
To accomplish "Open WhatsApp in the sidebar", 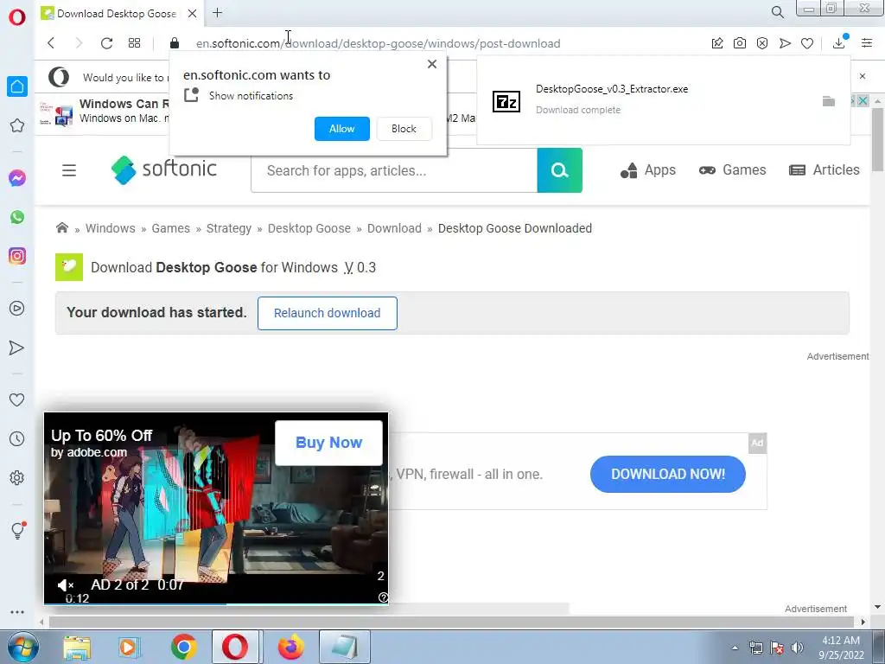I will [x=17, y=217].
